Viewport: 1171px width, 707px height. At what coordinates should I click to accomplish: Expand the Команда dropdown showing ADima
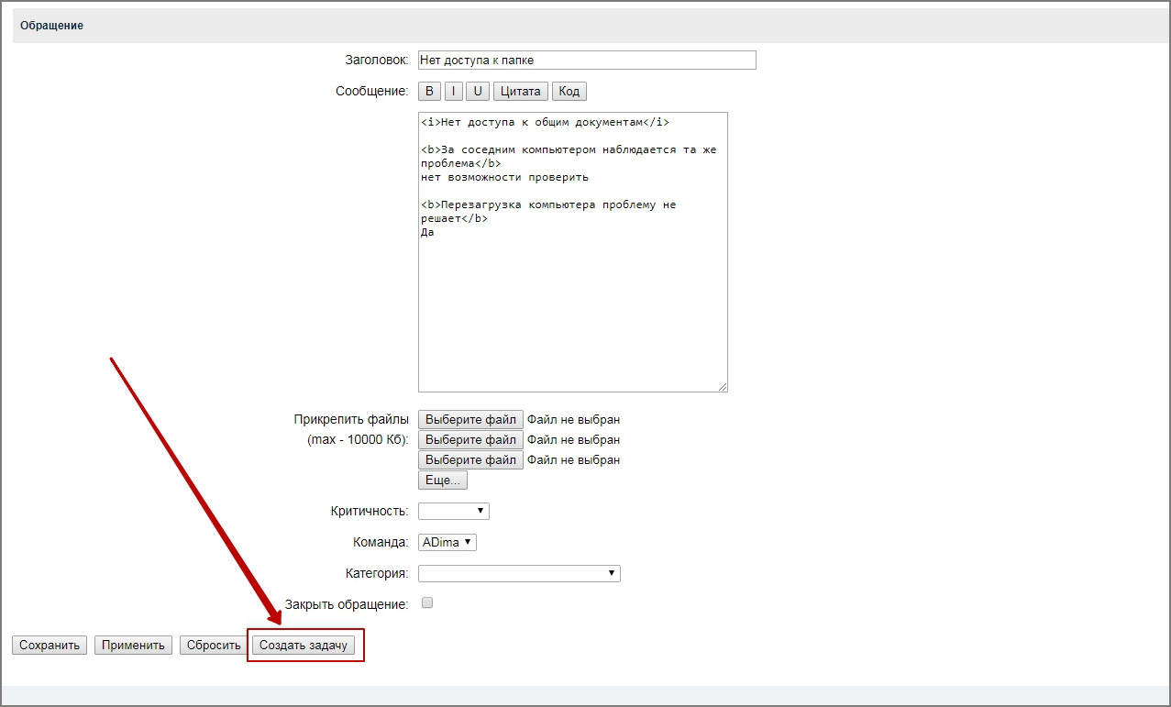coord(447,543)
